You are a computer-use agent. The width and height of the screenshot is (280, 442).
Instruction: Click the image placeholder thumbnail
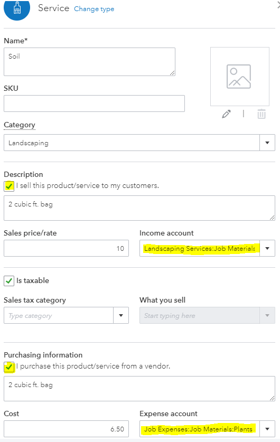(240, 77)
